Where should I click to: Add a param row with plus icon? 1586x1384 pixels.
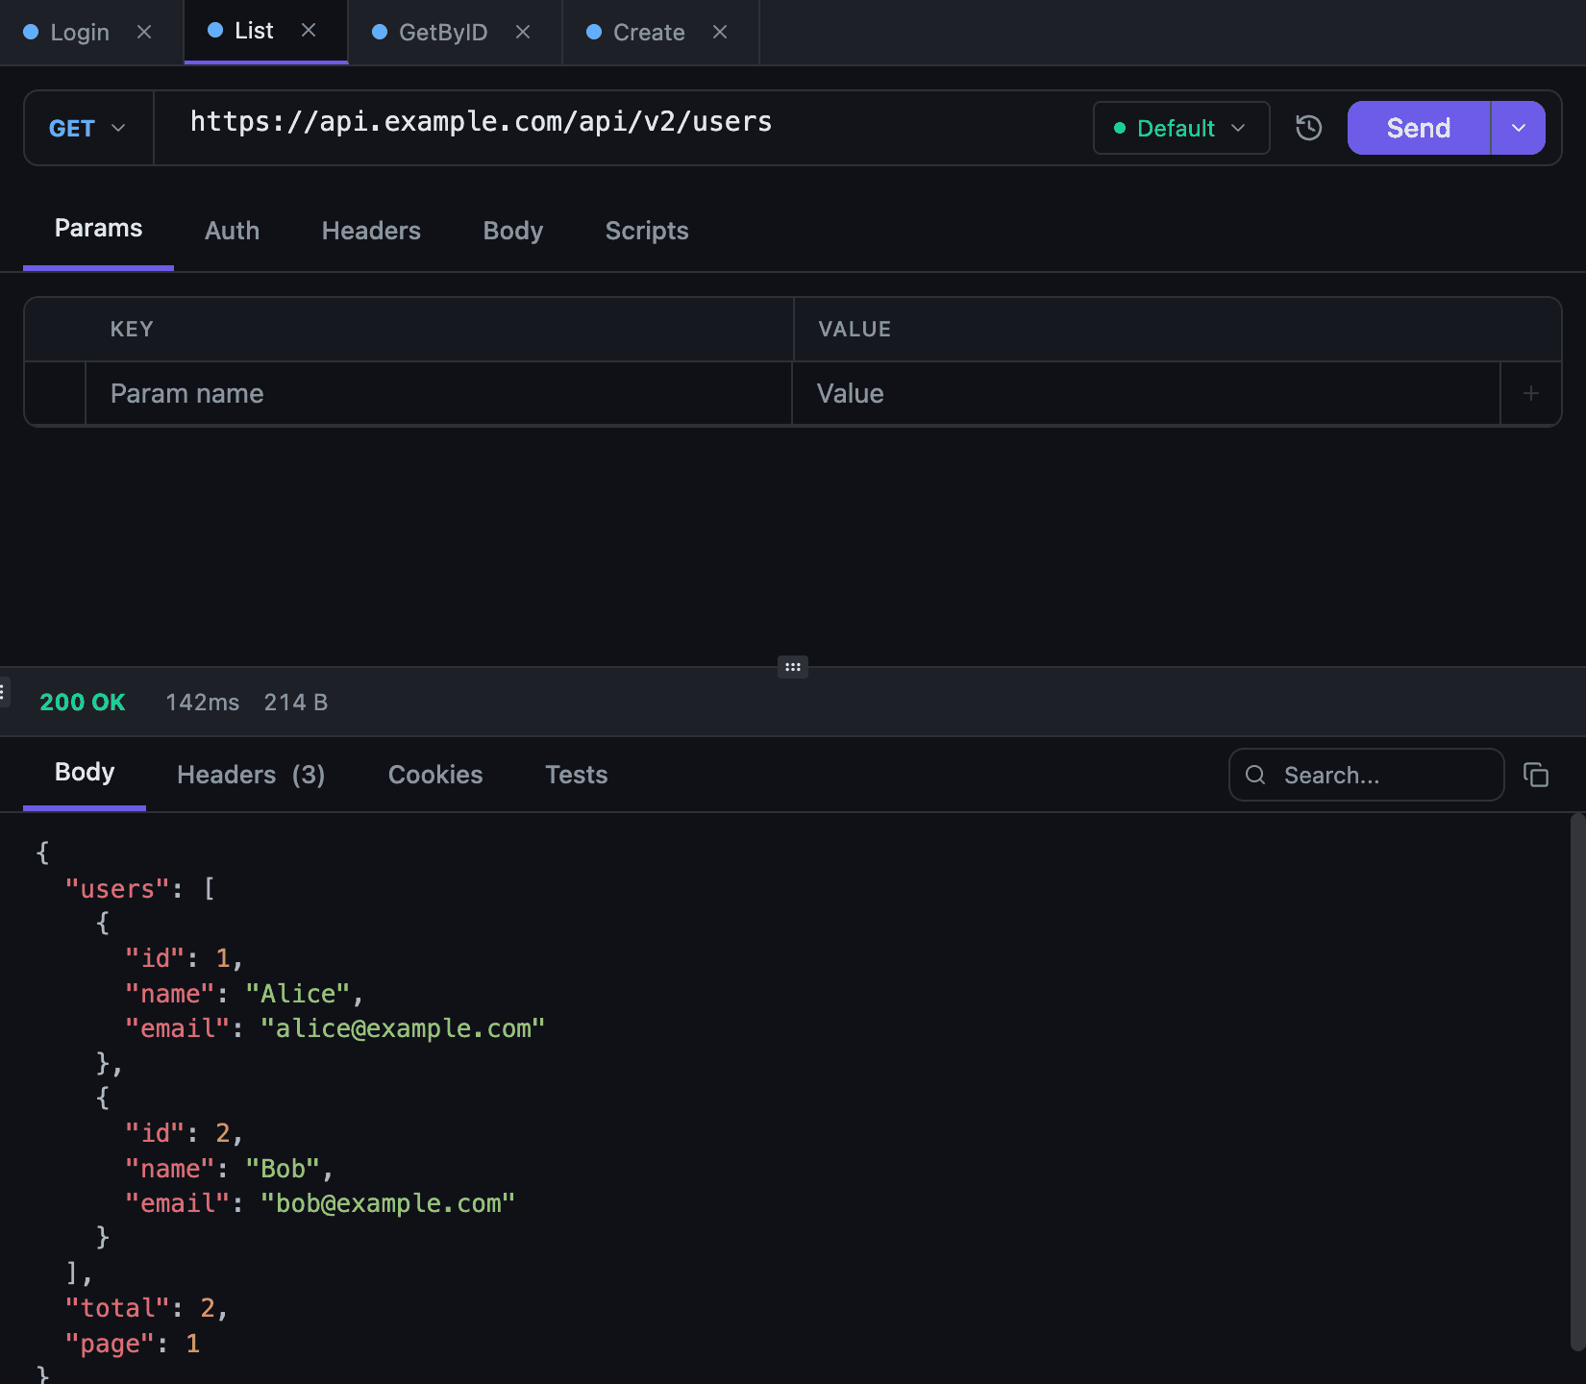click(1531, 393)
